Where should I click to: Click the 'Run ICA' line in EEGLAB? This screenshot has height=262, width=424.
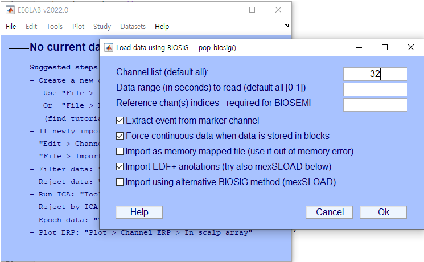65,194
